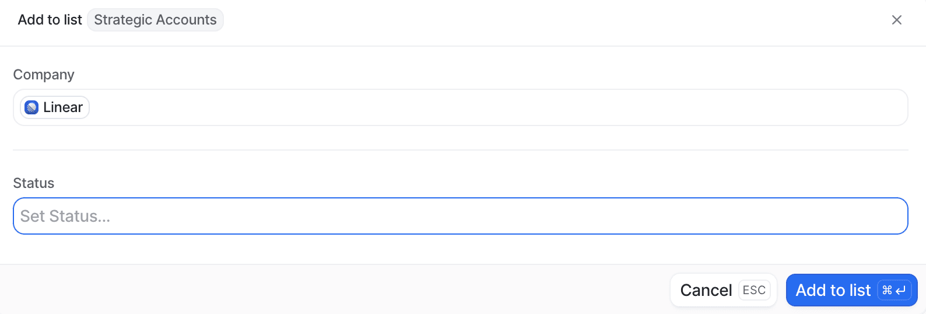
Task: Click the Add to list dialog title
Action: pyautogui.click(x=50, y=20)
